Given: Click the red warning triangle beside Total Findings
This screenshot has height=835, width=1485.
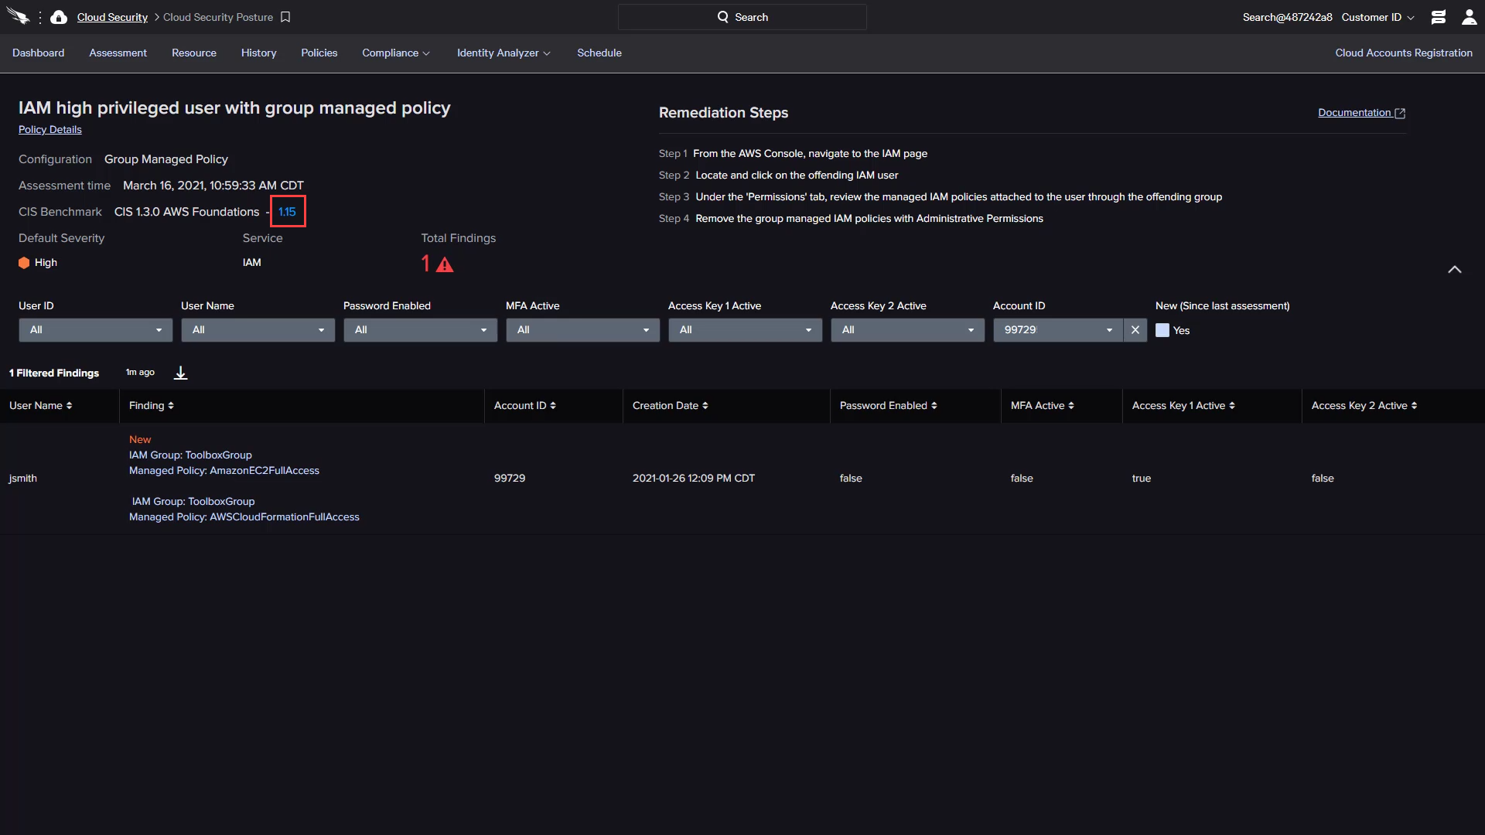Looking at the screenshot, I should tap(445, 264).
